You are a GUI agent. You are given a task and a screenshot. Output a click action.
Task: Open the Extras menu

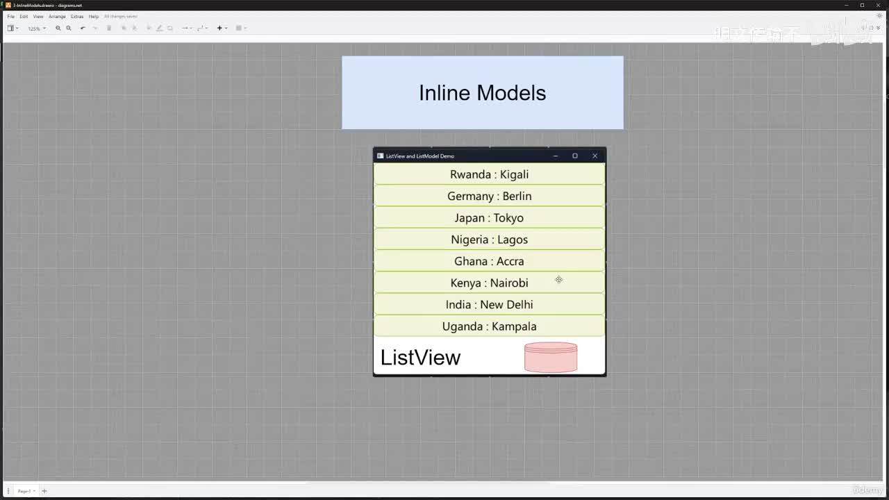tap(77, 16)
